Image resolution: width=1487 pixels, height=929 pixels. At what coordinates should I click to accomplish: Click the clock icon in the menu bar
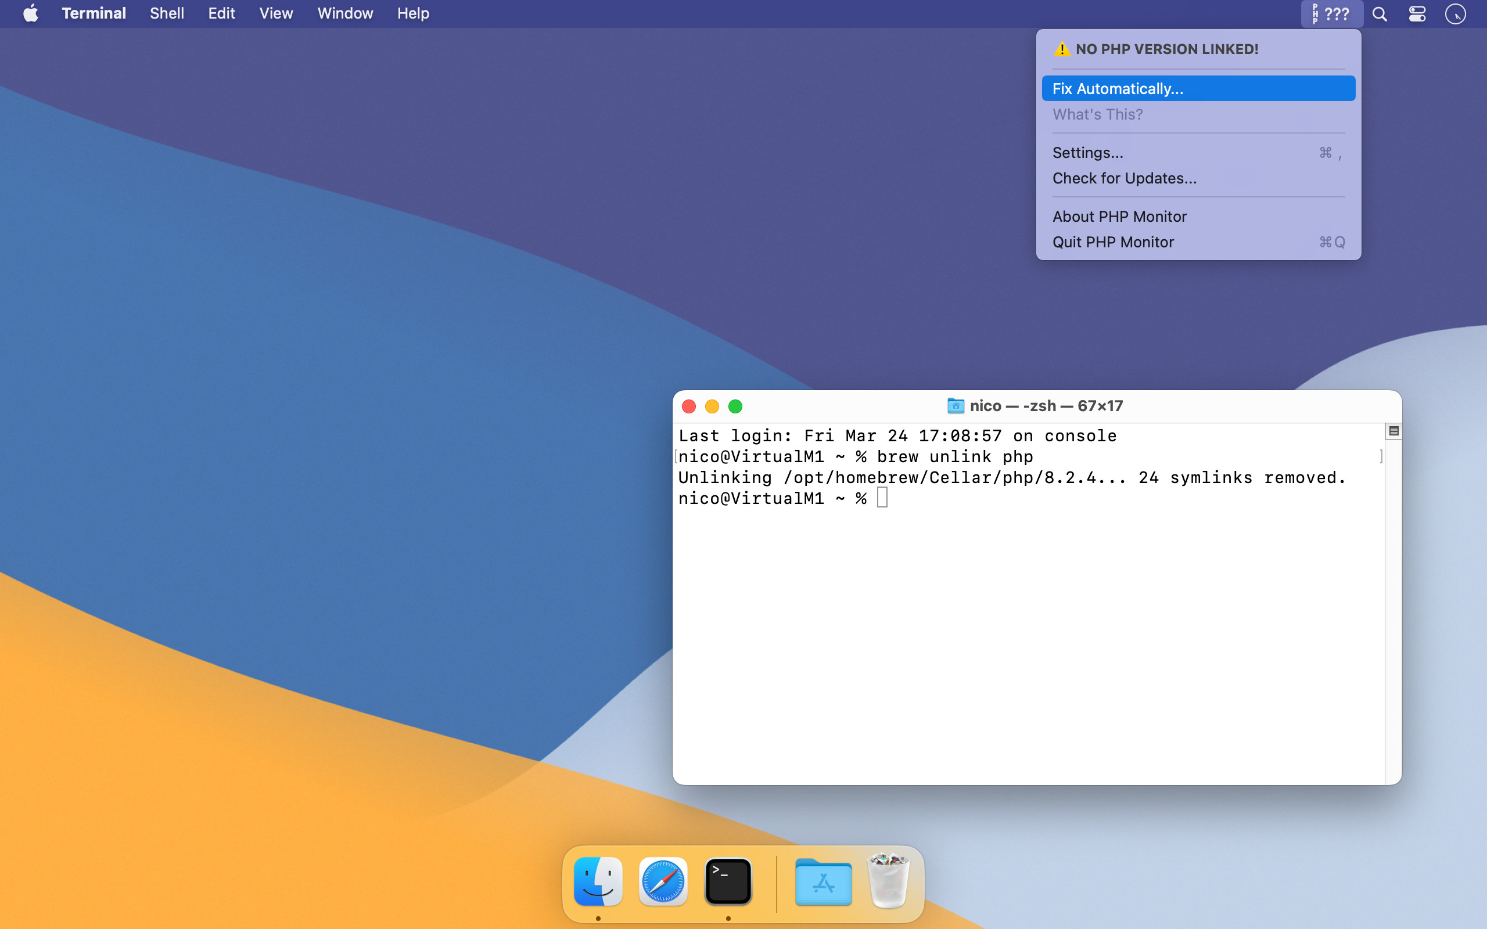coord(1455,13)
